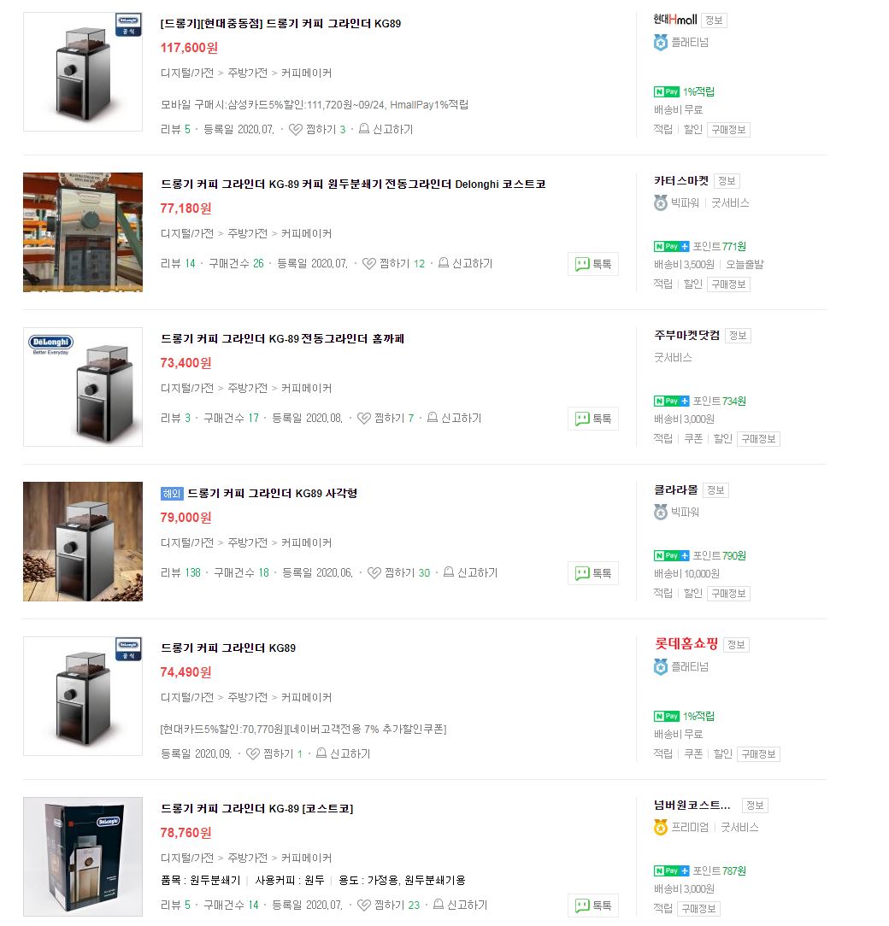Select the 커피메이커 category link in the first listing
Image resolution: width=889 pixels, height=926 pixels.
(306, 73)
